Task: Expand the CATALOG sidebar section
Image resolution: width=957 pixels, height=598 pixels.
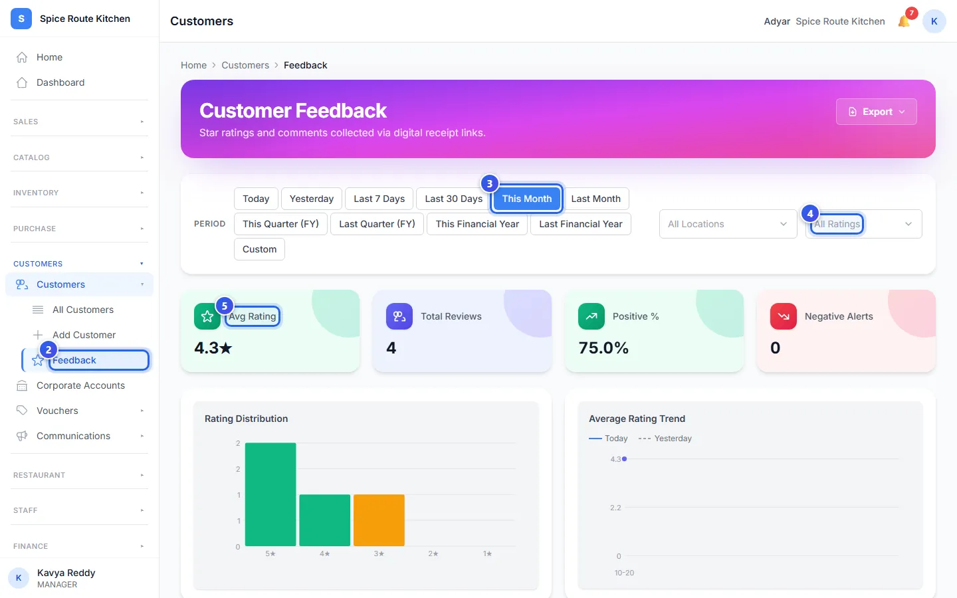Action: [x=80, y=157]
